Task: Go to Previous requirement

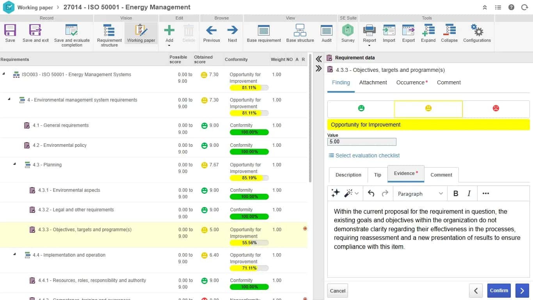Action: [x=211, y=33]
